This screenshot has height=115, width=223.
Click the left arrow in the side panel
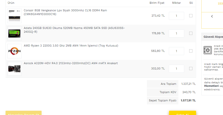click(212, 16)
